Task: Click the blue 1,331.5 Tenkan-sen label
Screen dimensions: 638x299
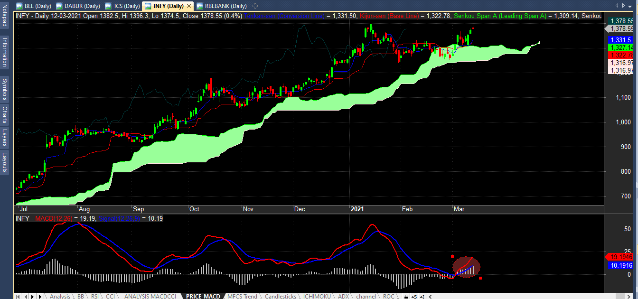Action: [621, 40]
